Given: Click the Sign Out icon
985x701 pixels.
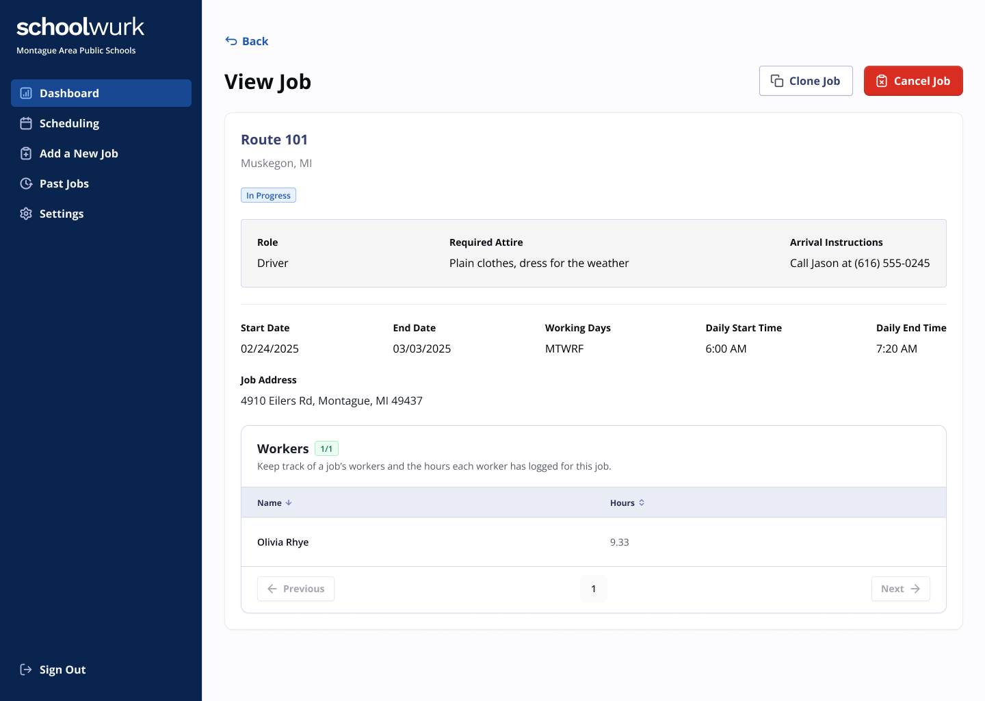Looking at the screenshot, I should pos(26,670).
